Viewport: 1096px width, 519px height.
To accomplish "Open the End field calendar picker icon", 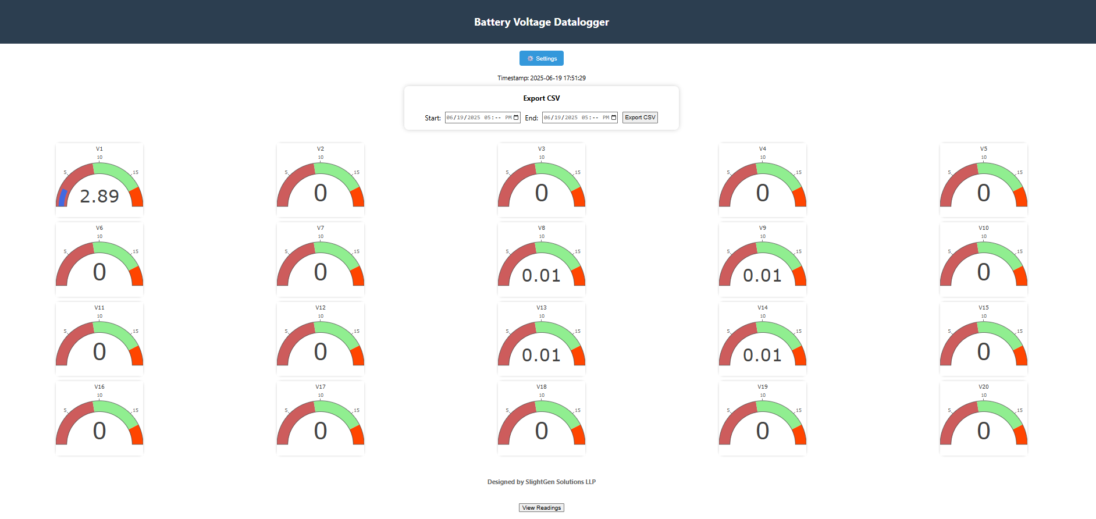I will 614,118.
